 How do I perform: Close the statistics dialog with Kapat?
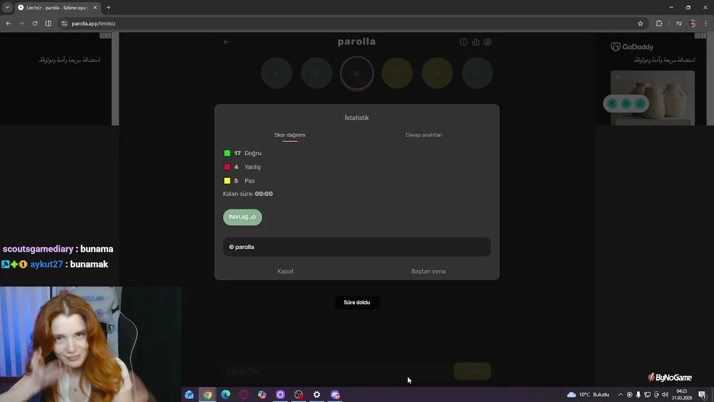coord(286,271)
